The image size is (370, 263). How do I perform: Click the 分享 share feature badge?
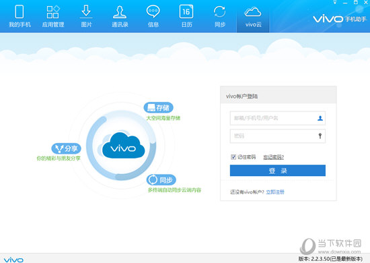click(x=67, y=148)
